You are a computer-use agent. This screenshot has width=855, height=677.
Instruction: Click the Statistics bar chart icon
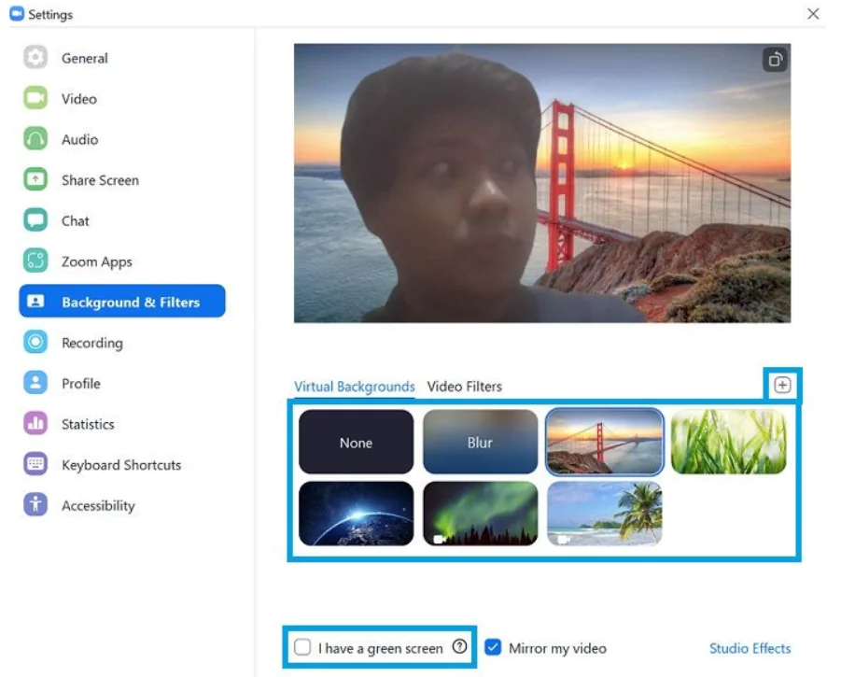(x=35, y=423)
